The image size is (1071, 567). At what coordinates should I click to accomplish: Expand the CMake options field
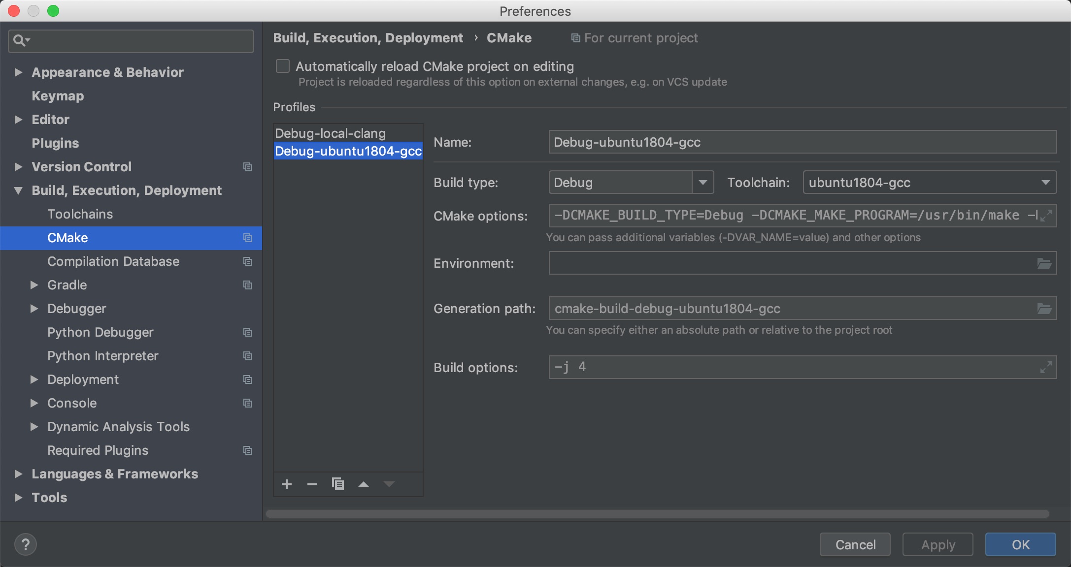[x=1046, y=216]
